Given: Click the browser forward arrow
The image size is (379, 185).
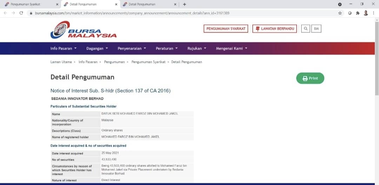Looking at the screenshot, I should pyautogui.click(x=13, y=13).
